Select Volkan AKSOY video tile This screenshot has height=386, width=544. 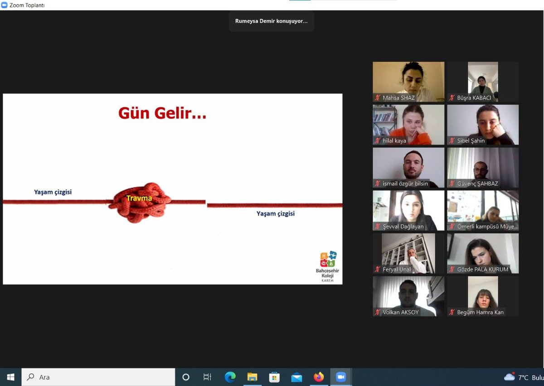point(408,296)
